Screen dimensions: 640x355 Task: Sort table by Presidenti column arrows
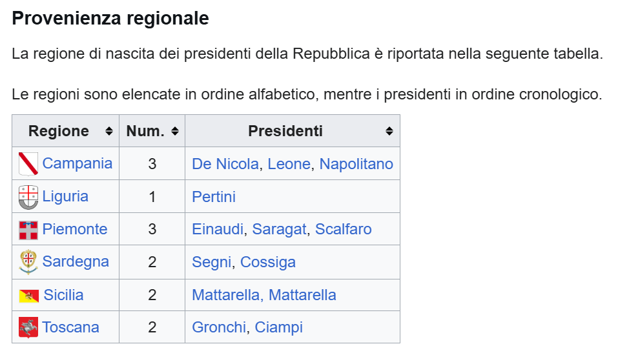click(x=389, y=131)
